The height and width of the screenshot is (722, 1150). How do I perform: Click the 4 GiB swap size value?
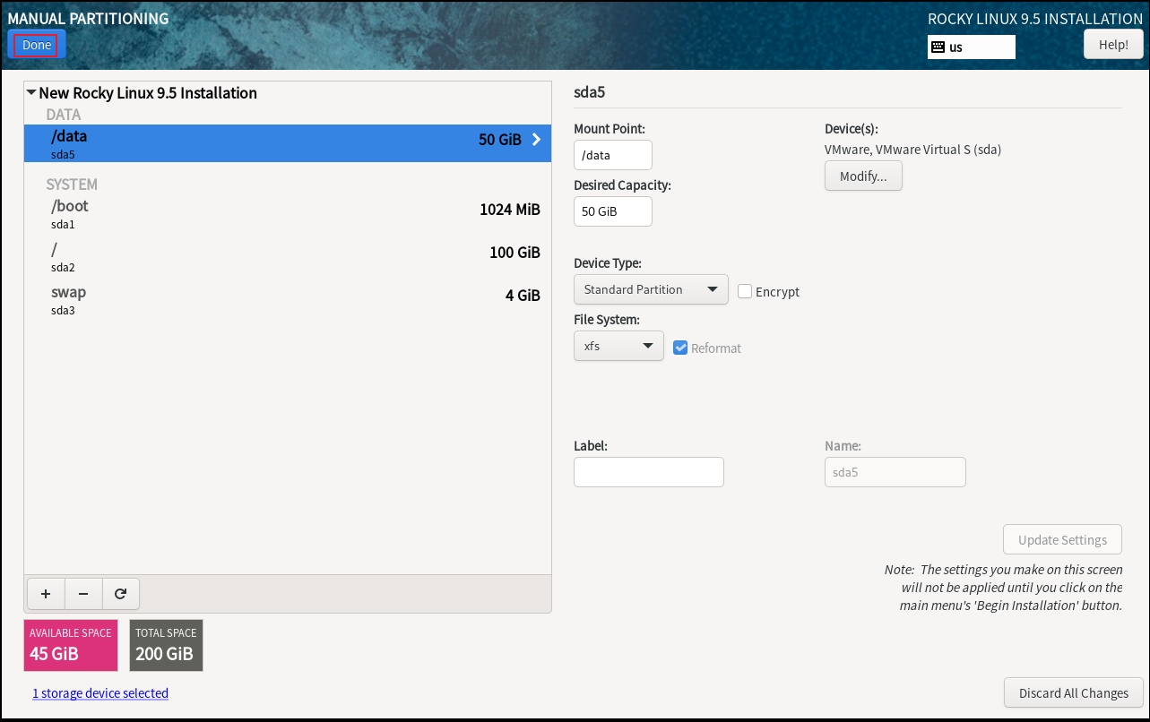(523, 296)
